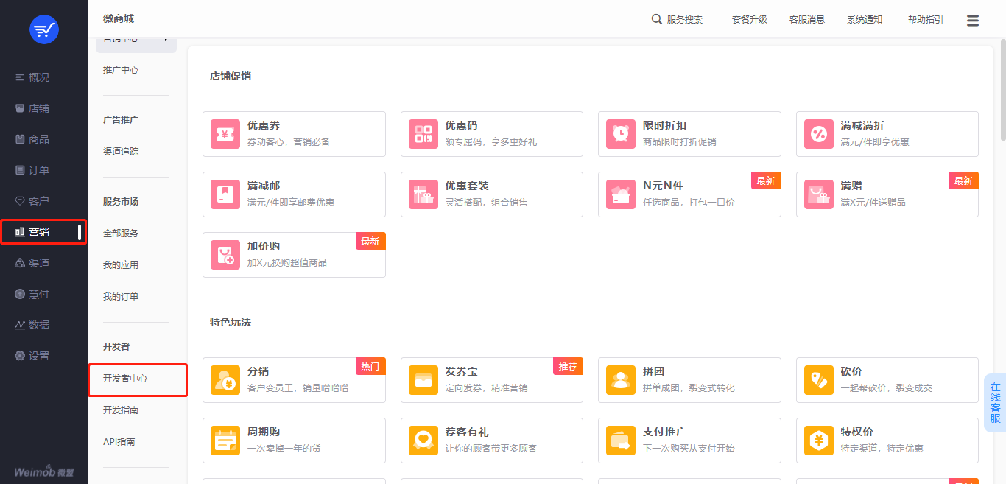Open 系统通知 in the top bar
The height and width of the screenshot is (484, 1006).
click(x=865, y=20)
